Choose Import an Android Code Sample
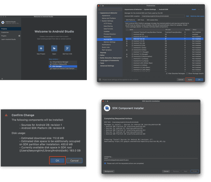Screen dimensions: 211x182 click(x=63, y=68)
